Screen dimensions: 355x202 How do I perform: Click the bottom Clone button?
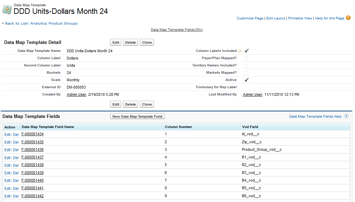click(x=147, y=104)
